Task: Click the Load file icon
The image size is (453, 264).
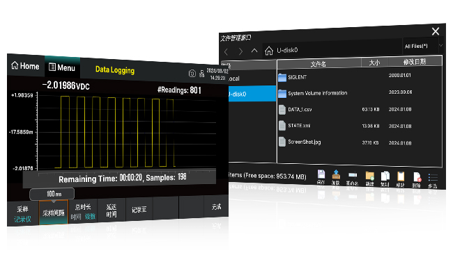Action: point(336,174)
